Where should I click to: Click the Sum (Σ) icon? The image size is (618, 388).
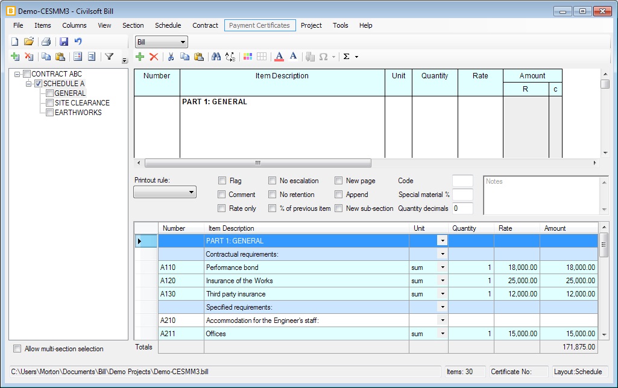click(347, 56)
